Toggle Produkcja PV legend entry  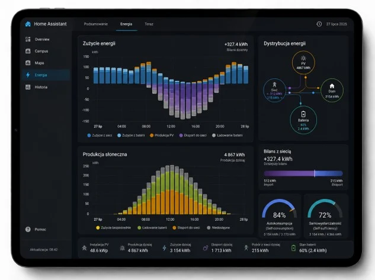162,136
